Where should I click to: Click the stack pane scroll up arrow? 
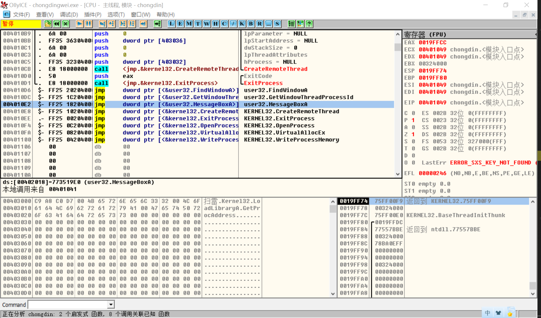click(532, 202)
